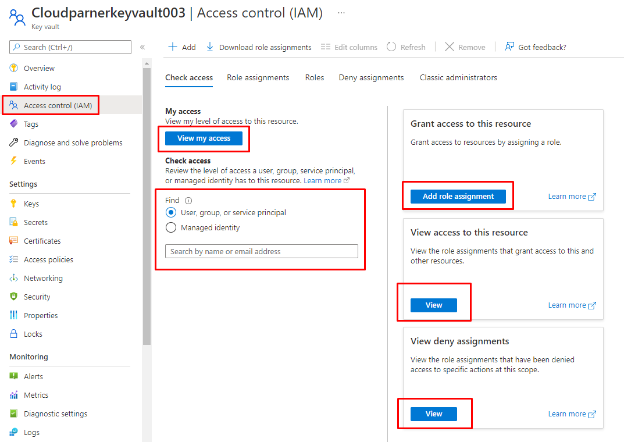Image resolution: width=624 pixels, height=442 pixels.
Task: Click the Download role assignments toolbar icon
Action: tap(210, 47)
